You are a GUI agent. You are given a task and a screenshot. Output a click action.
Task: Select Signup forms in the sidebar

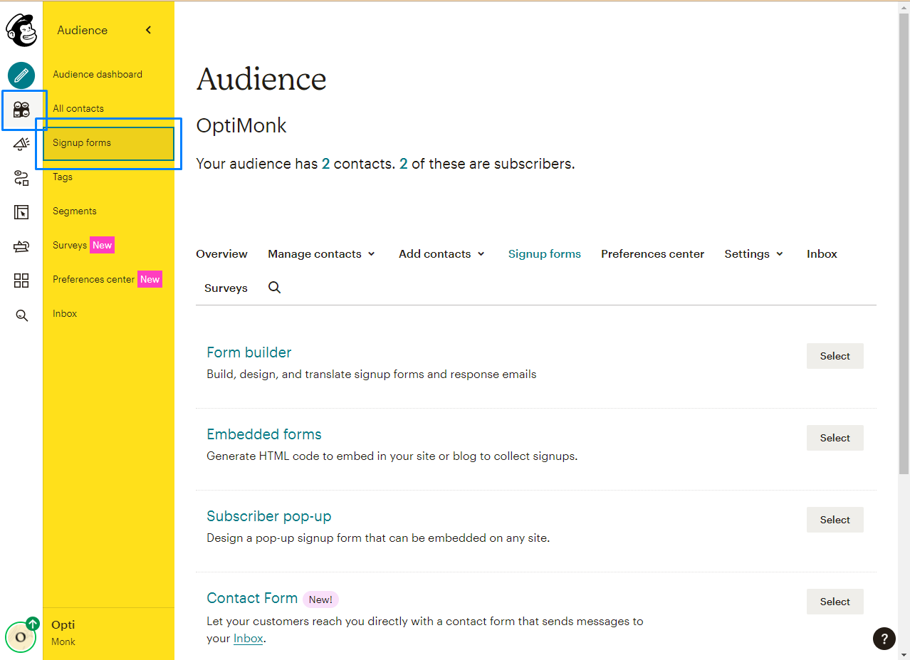(108, 142)
